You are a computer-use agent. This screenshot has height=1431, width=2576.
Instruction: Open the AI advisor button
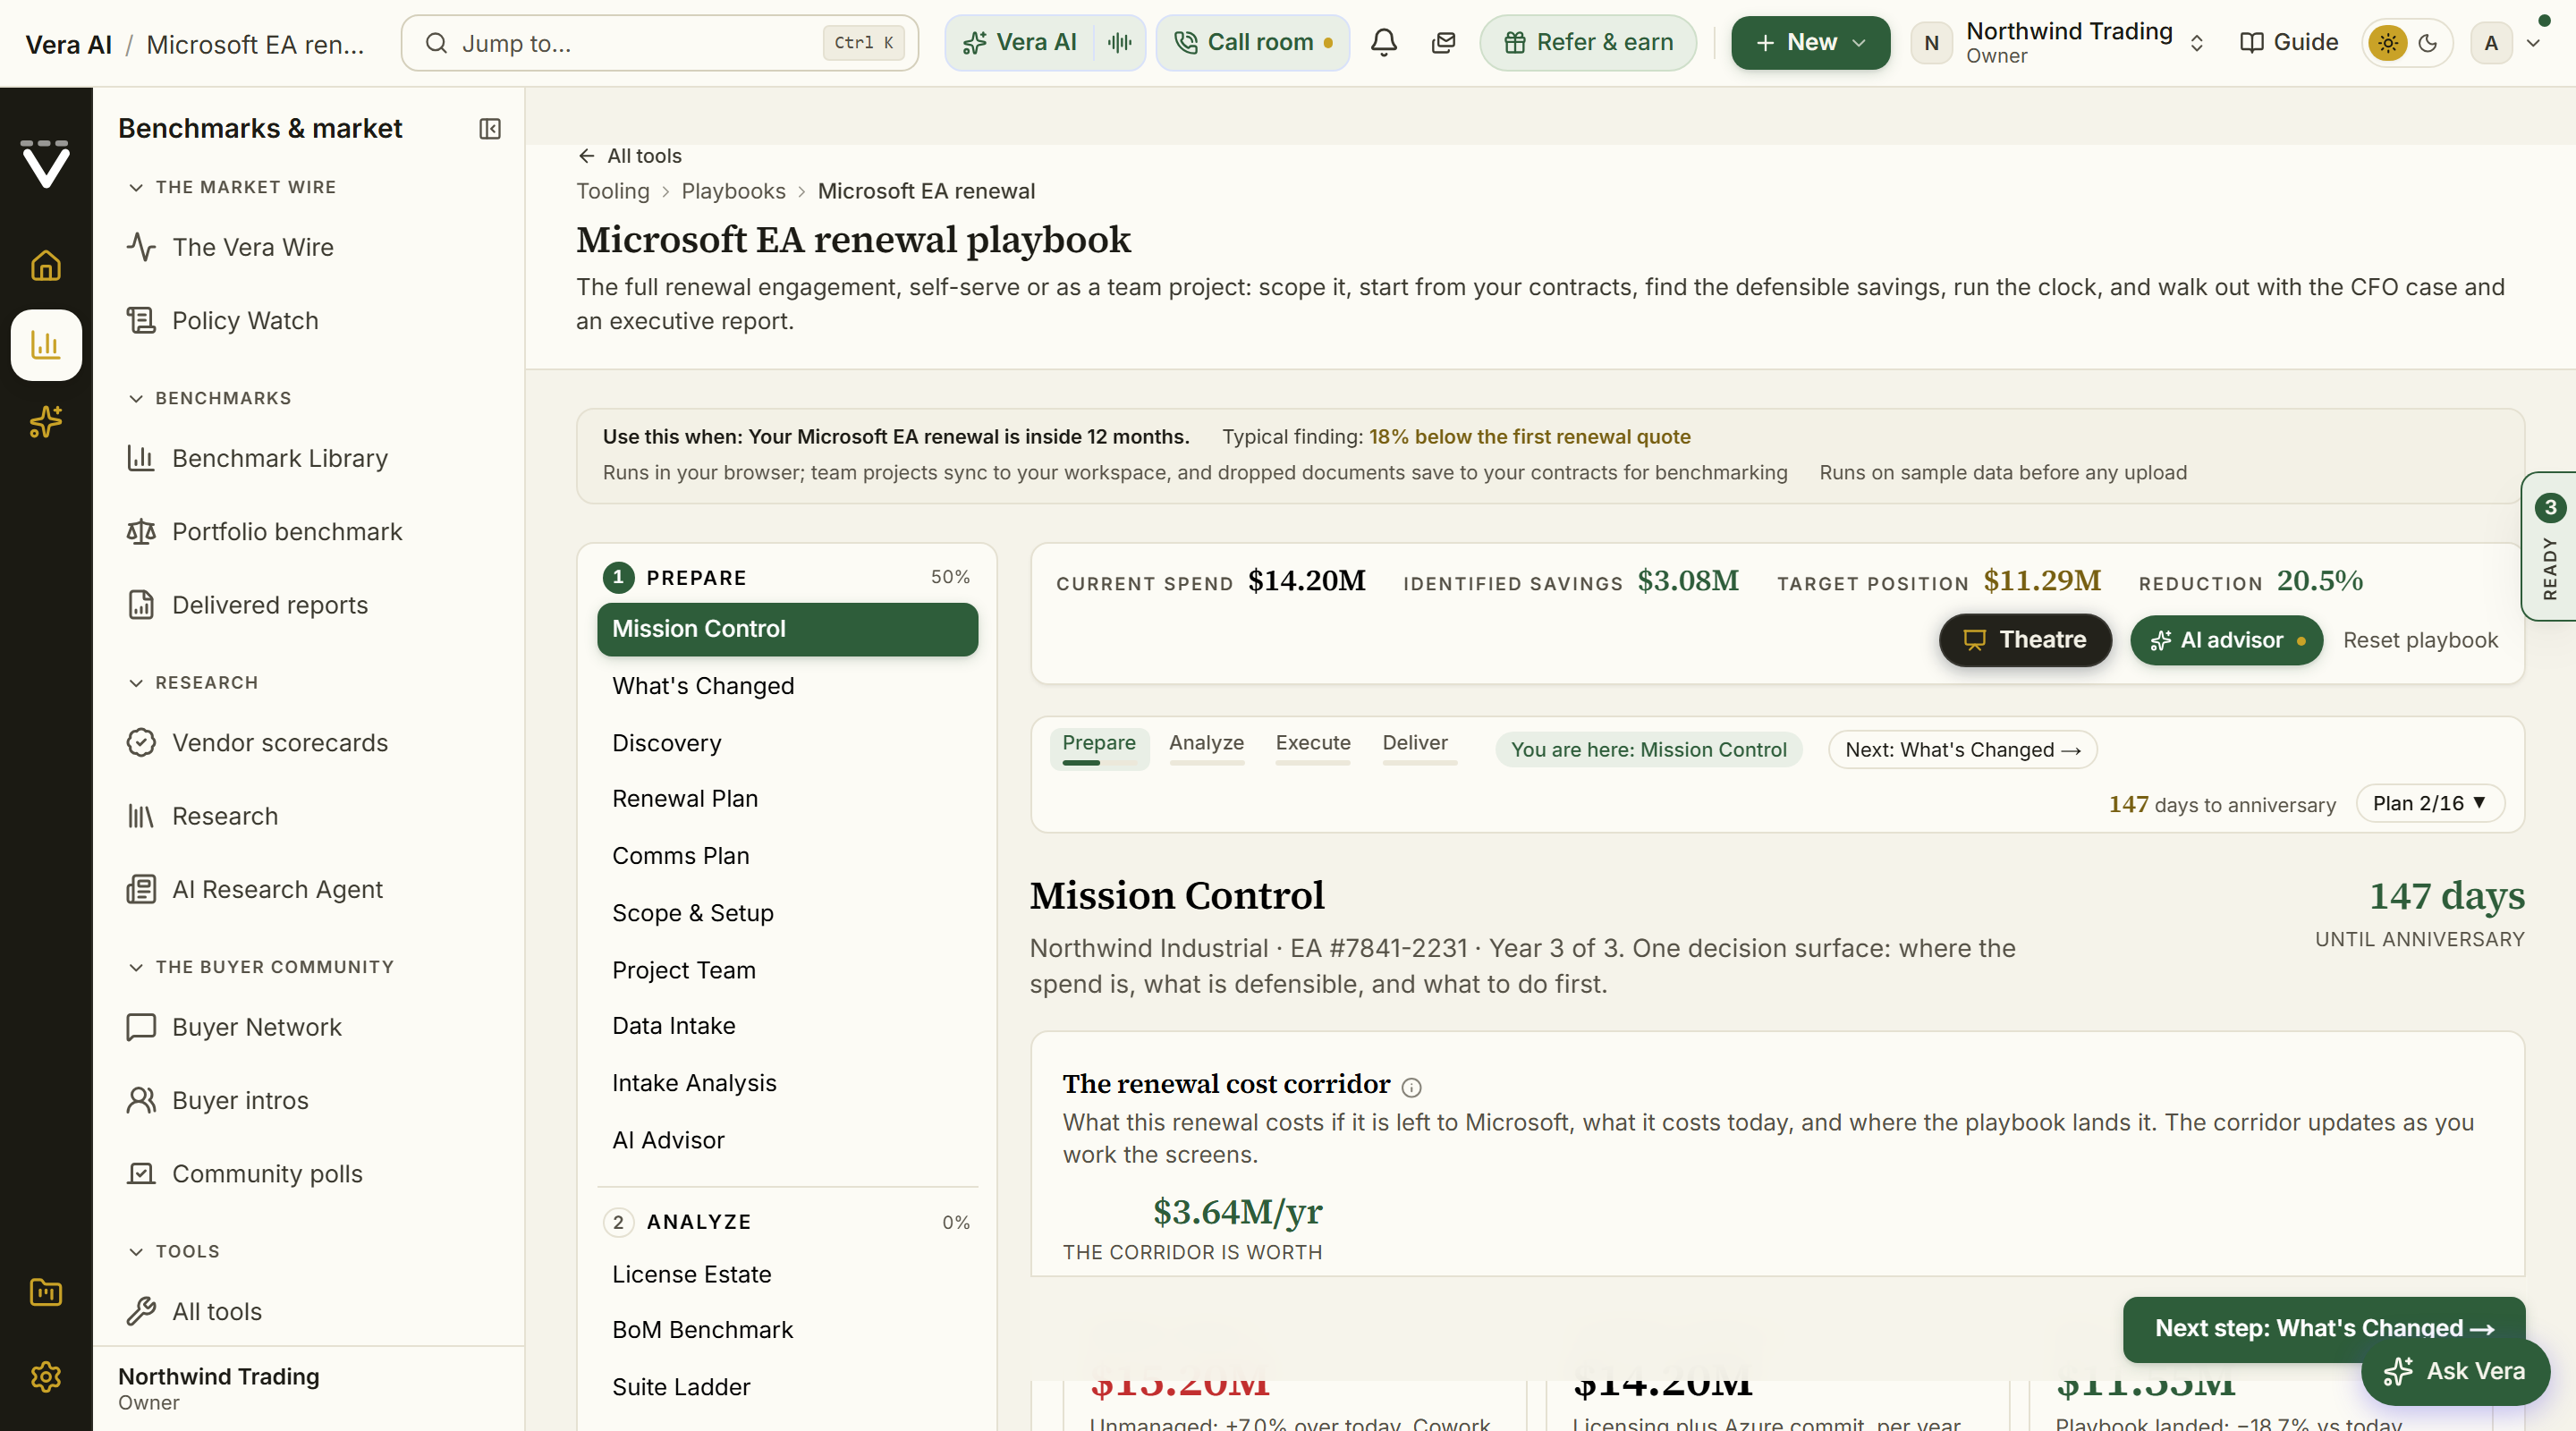click(2226, 640)
